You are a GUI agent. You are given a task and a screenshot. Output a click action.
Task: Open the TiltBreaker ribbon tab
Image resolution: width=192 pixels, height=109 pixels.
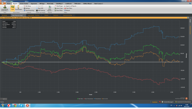pyautogui.click(x=77, y=4)
